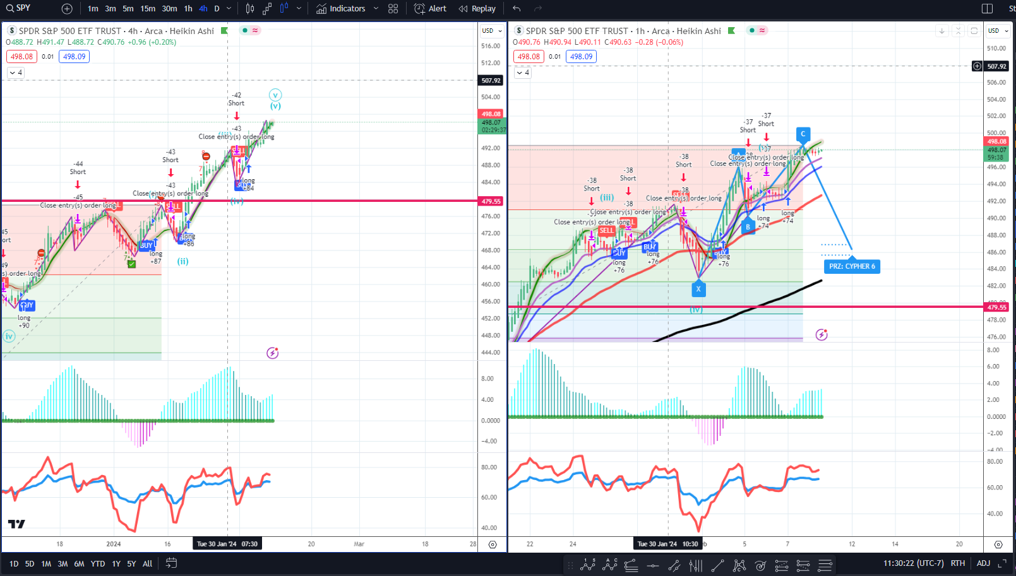Select the step-line chart style icon
This screenshot has height=576, width=1016.
click(x=267, y=9)
